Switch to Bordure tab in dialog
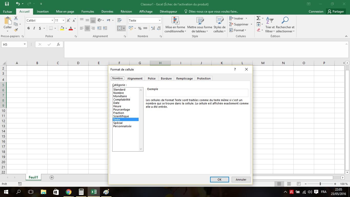This screenshot has height=197, width=350. [166, 78]
